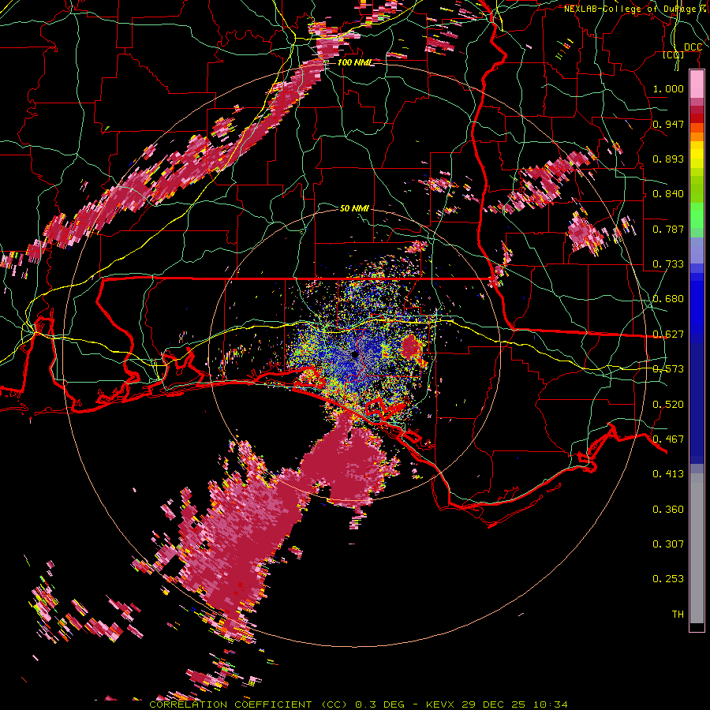Click the 0.733 scale label
This screenshot has height=710, width=710.
tap(668, 264)
